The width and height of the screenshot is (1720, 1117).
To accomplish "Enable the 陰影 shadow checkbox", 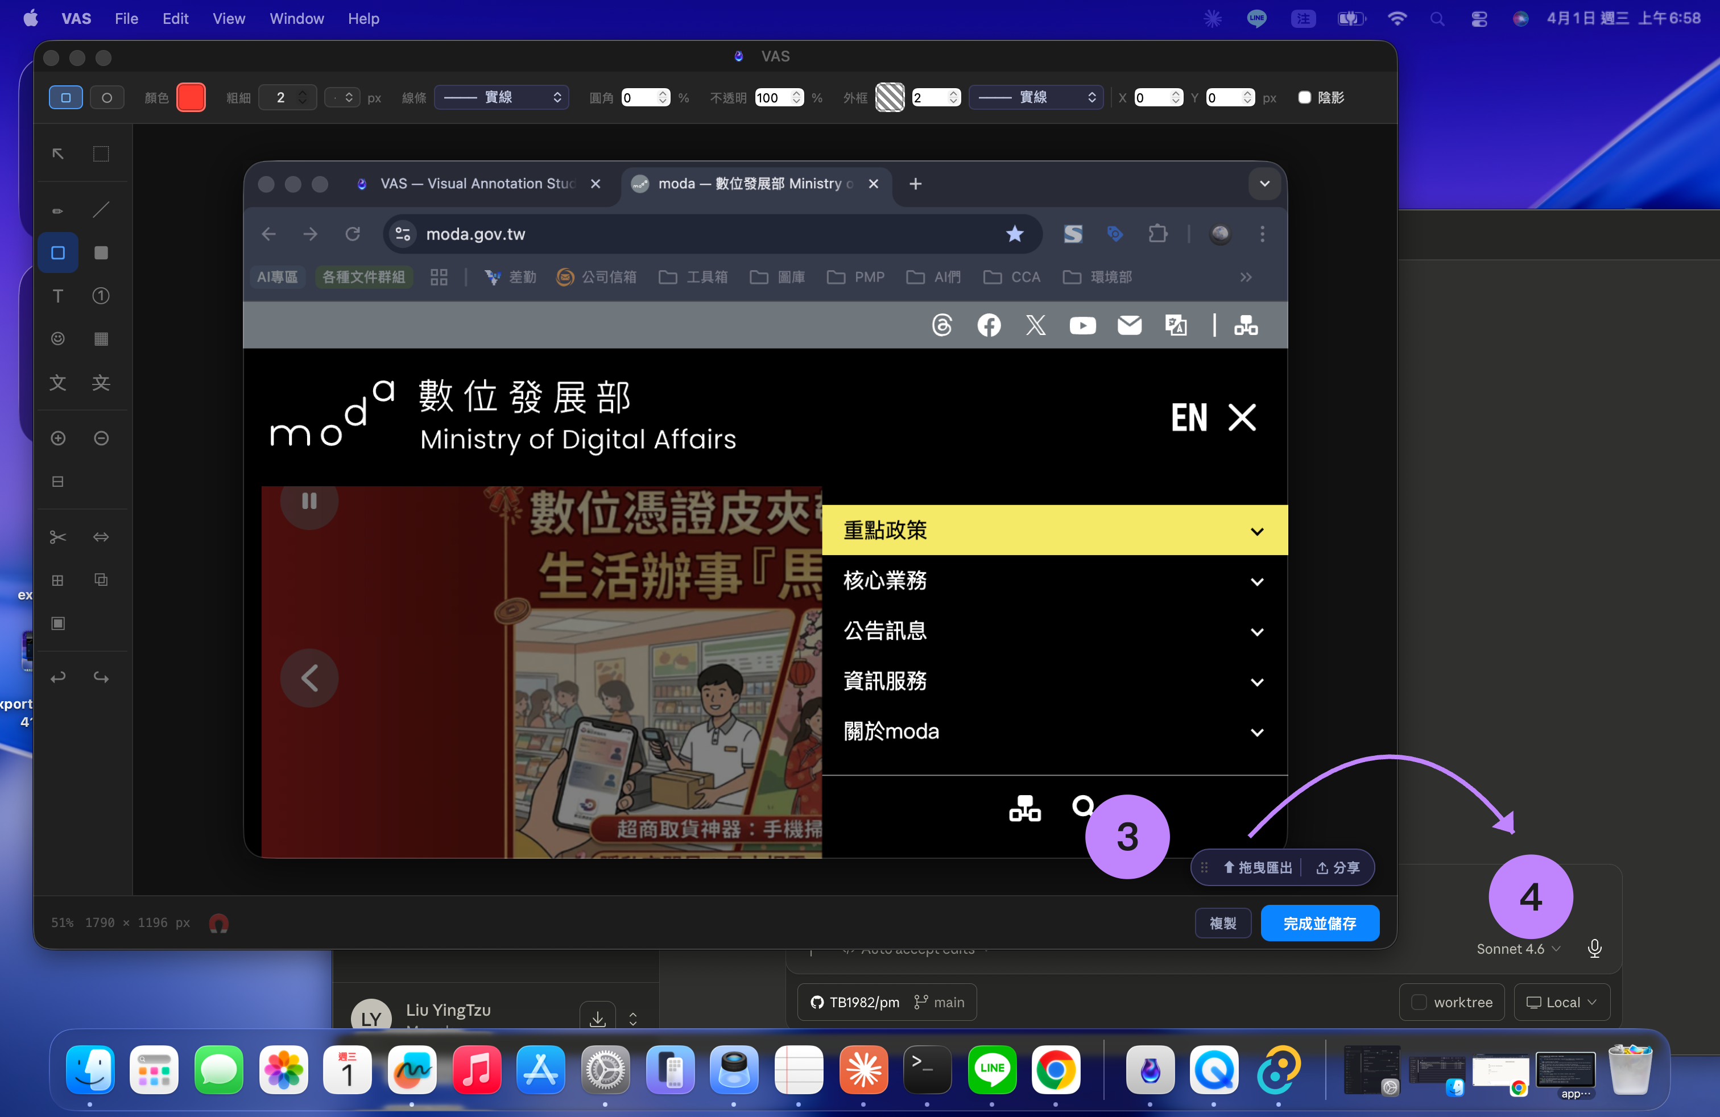I will (x=1304, y=98).
